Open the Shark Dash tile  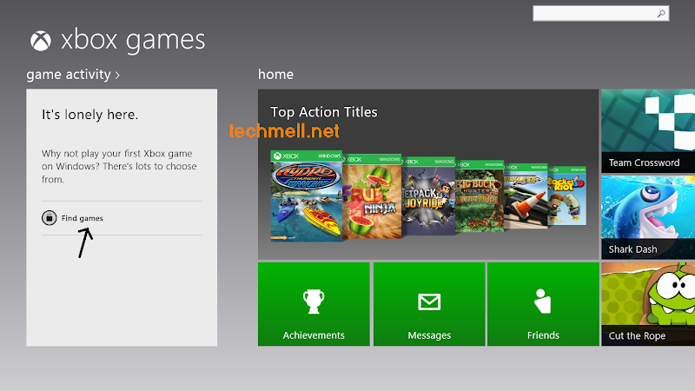point(648,217)
